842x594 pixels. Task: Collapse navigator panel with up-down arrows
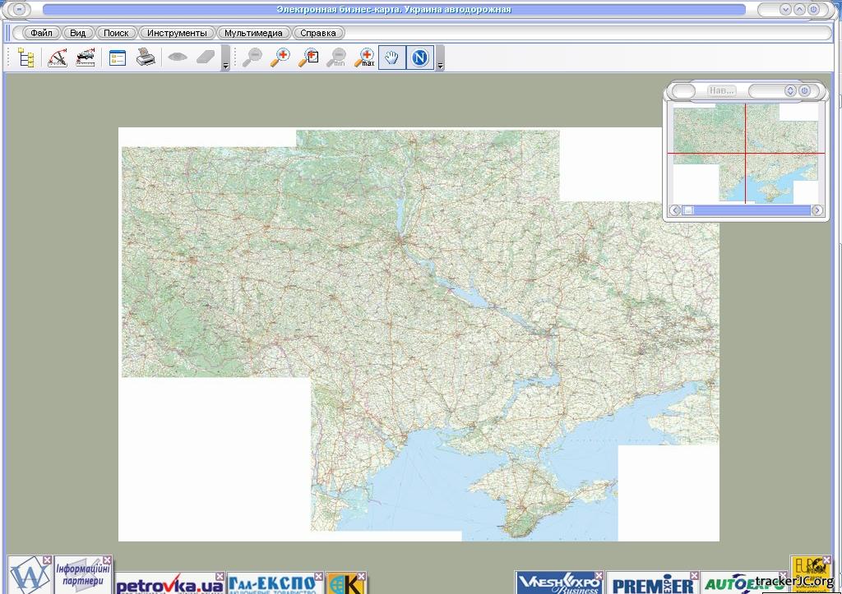(791, 90)
